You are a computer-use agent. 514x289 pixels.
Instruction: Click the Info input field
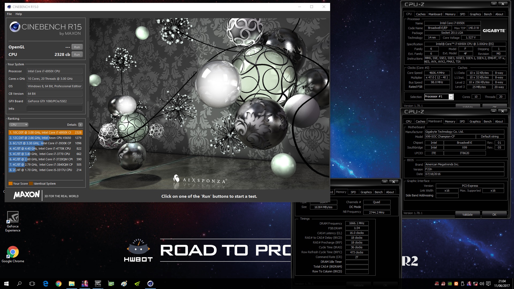pyautogui.click(x=54, y=109)
